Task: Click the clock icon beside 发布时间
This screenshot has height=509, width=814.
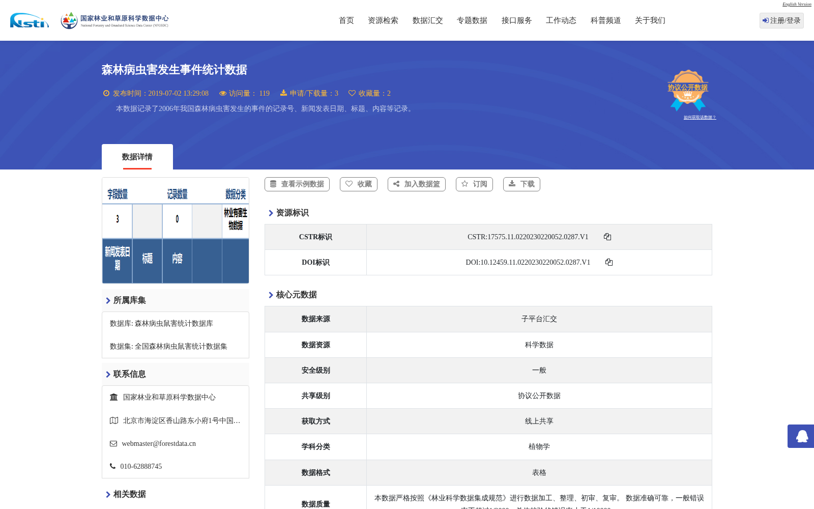Action: [106, 93]
